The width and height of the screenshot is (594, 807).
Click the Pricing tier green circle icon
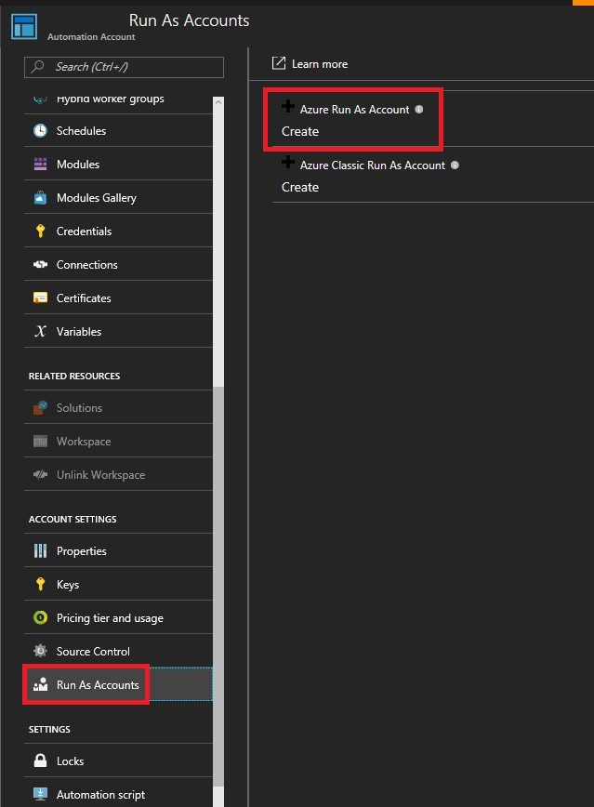[40, 617]
